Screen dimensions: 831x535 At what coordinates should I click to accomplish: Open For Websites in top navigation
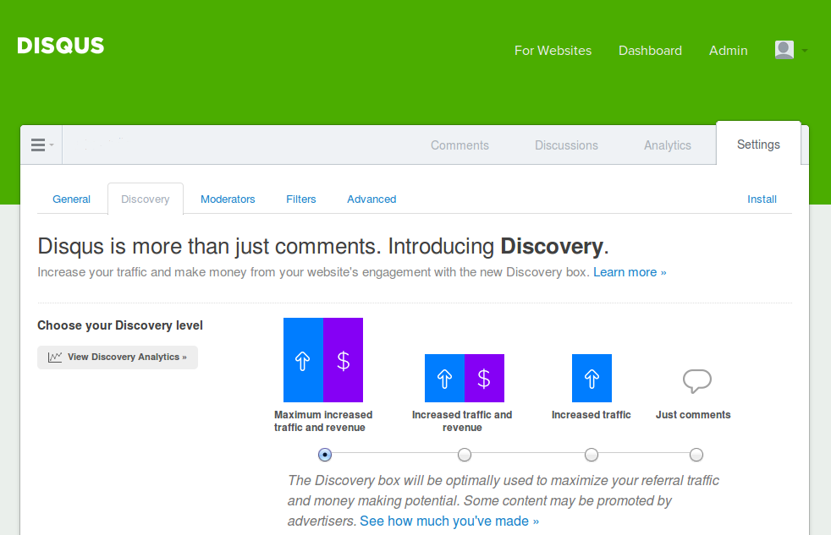[553, 50]
